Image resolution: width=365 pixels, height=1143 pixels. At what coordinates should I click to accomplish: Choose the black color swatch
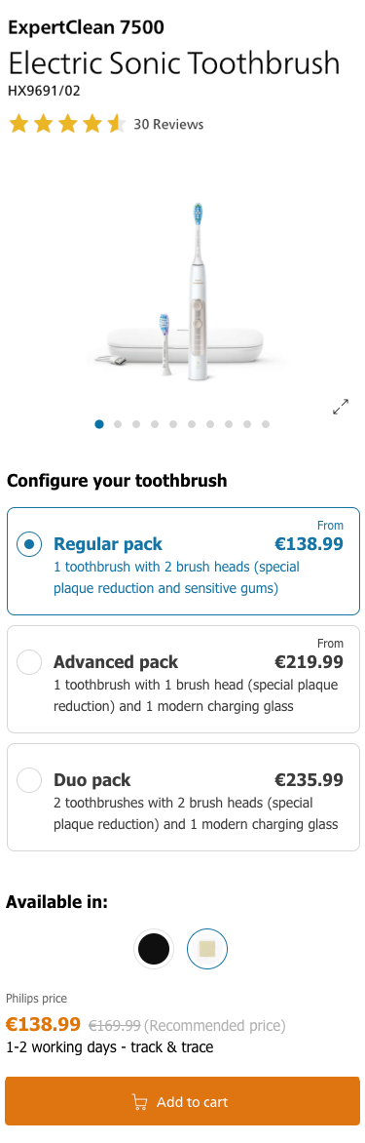(154, 948)
